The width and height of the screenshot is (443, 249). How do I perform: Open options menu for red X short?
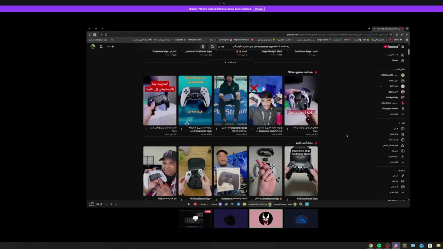(252, 129)
